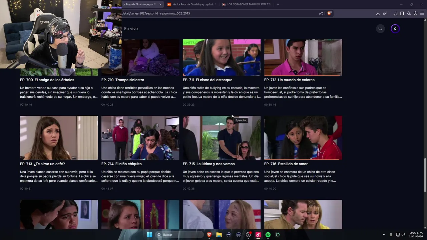Click the green ring app taskbar icon
Screen dimensions: 427x240
point(278,235)
